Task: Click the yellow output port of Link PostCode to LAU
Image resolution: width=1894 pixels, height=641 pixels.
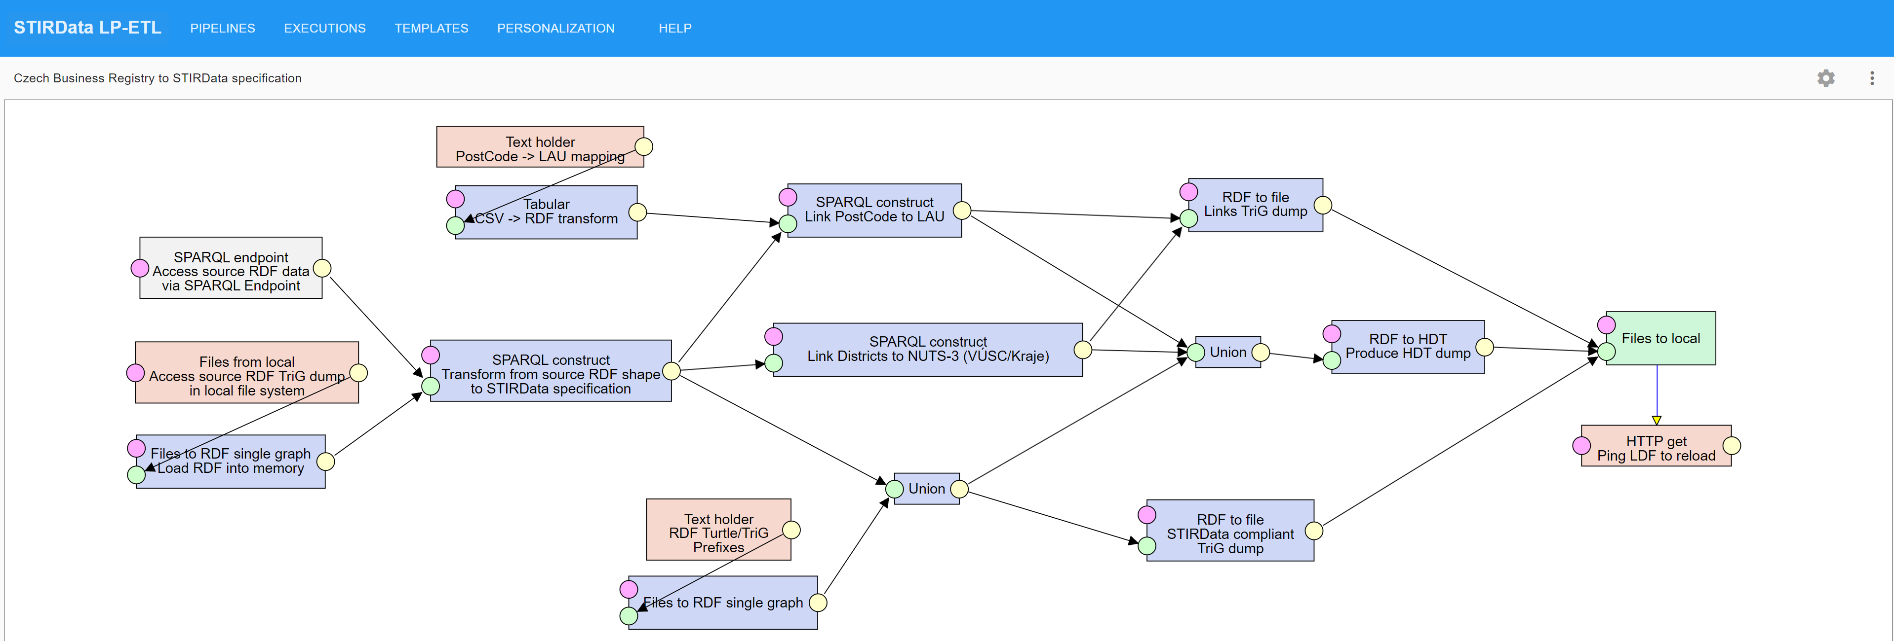Action: pos(962,211)
